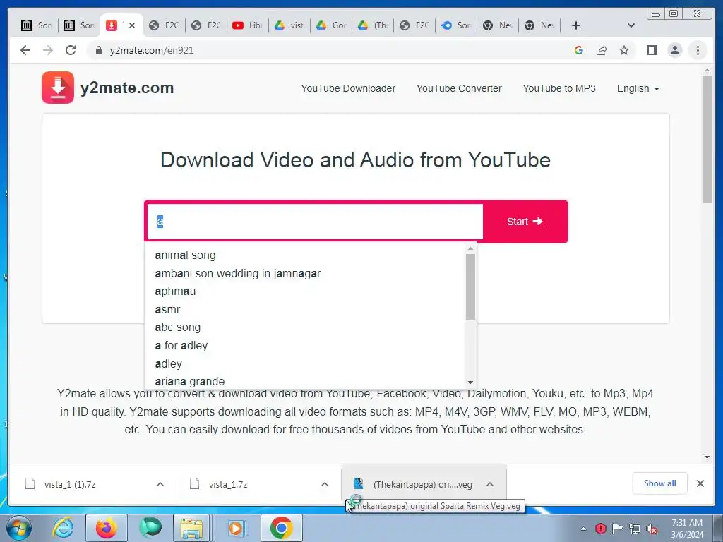
Task: Click page scrollbar down arrow
Action: point(707,457)
